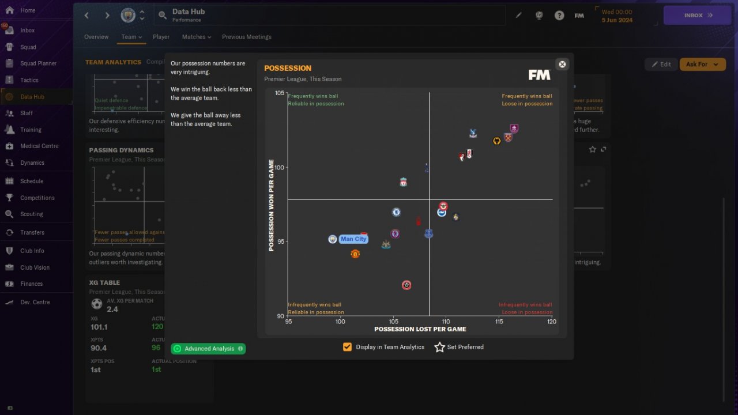Select the Manchester United badge on chart
Image resolution: width=738 pixels, height=415 pixels.
coord(355,254)
